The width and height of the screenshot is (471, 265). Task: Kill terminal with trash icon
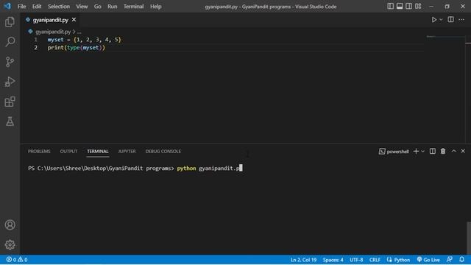click(443, 151)
